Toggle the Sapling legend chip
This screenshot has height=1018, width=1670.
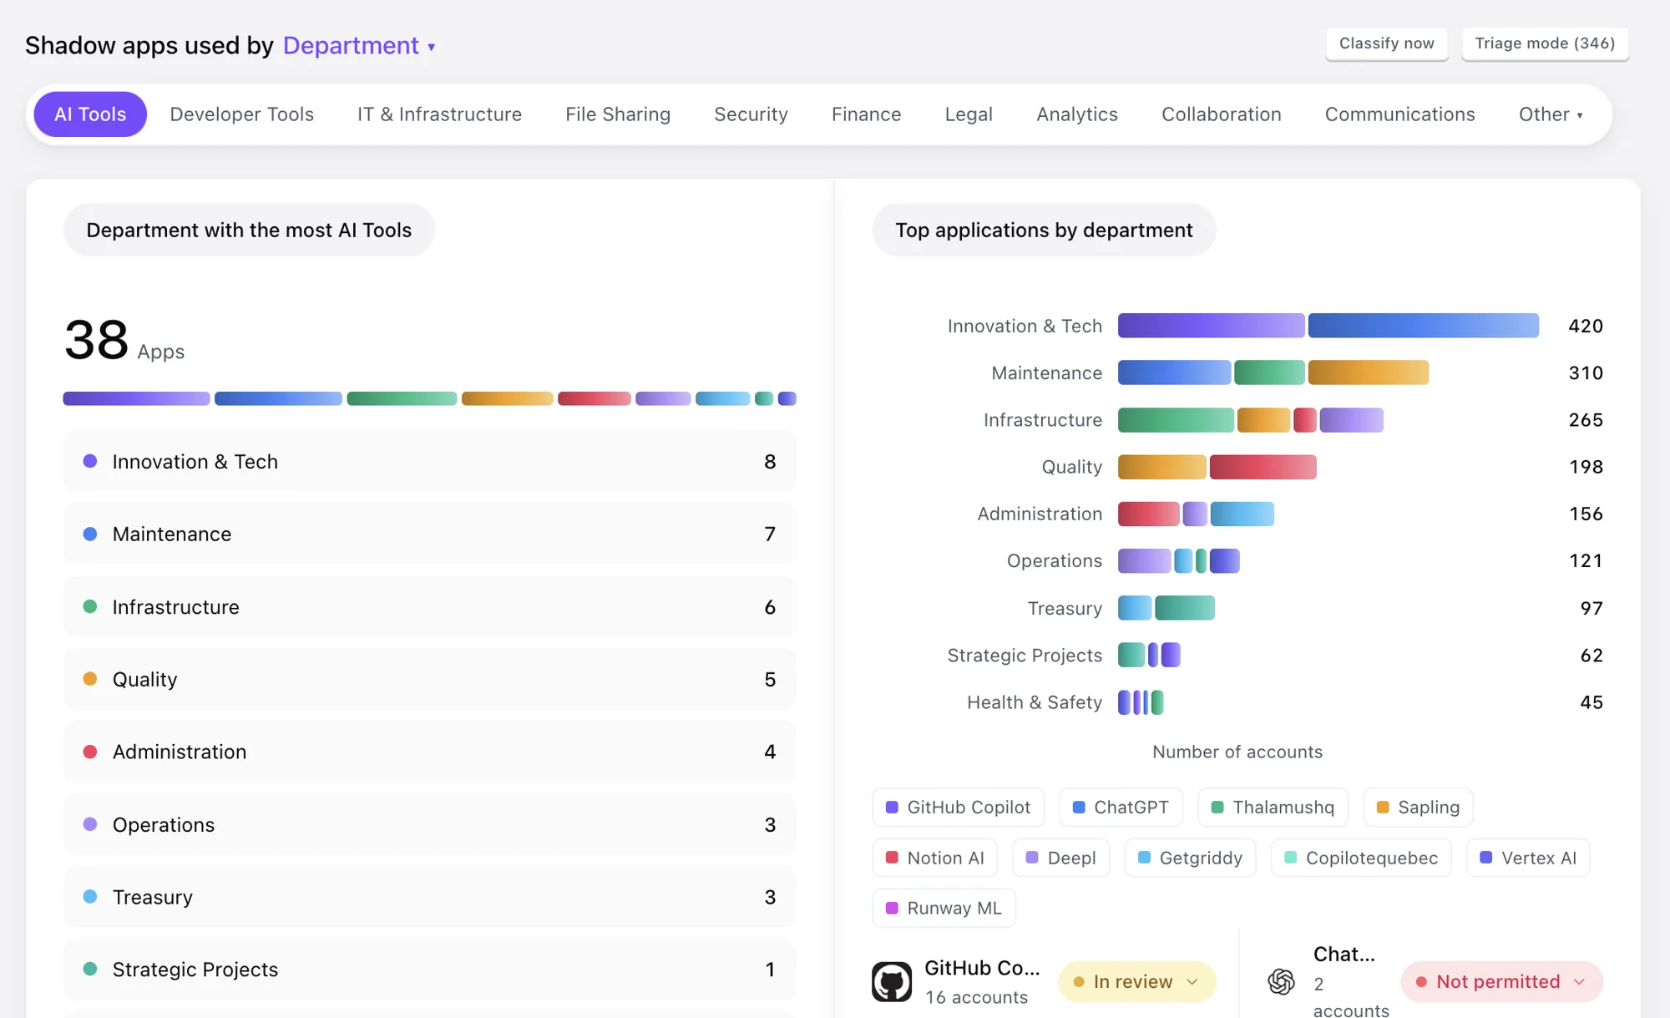click(1418, 808)
